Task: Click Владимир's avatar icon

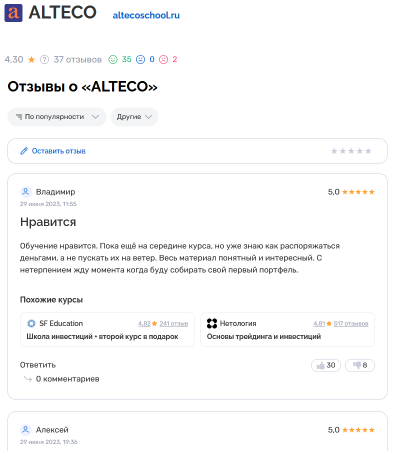Action: tap(25, 191)
